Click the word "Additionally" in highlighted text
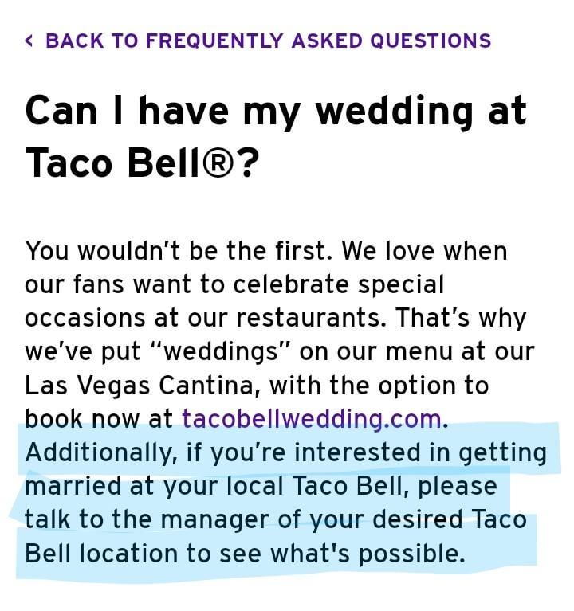The image size is (574, 611). tap(99, 452)
